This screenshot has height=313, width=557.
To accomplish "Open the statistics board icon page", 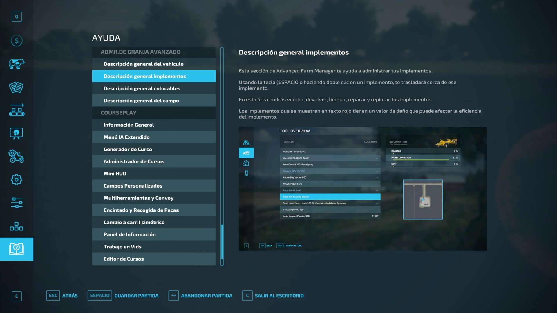I will (17, 133).
